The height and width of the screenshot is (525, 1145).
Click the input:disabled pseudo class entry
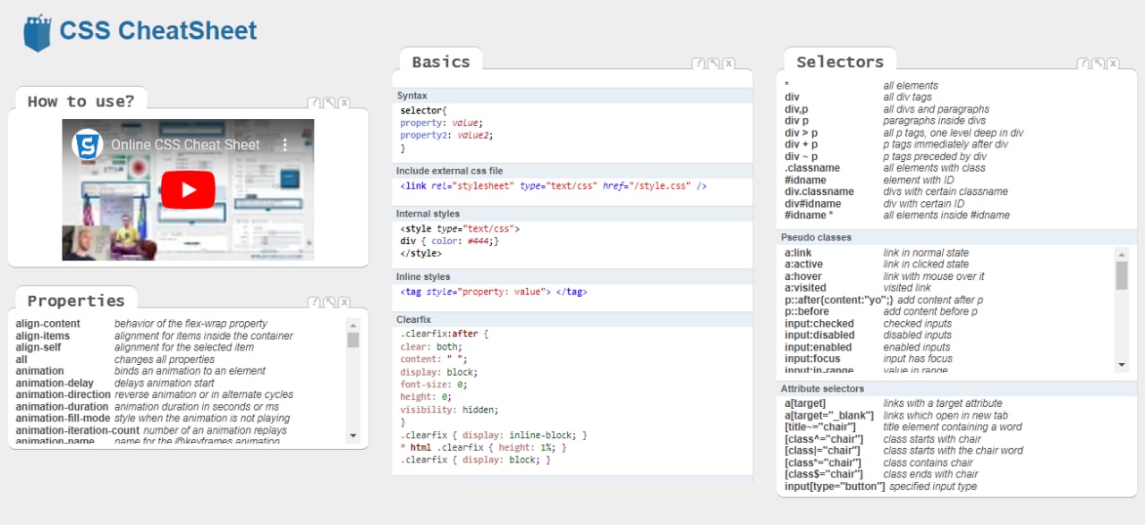pos(820,335)
